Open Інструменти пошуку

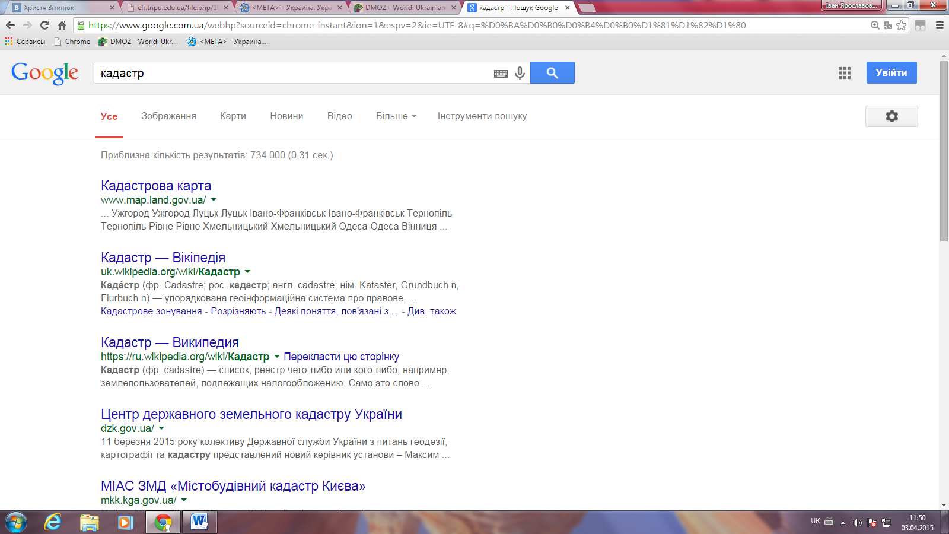pos(482,116)
